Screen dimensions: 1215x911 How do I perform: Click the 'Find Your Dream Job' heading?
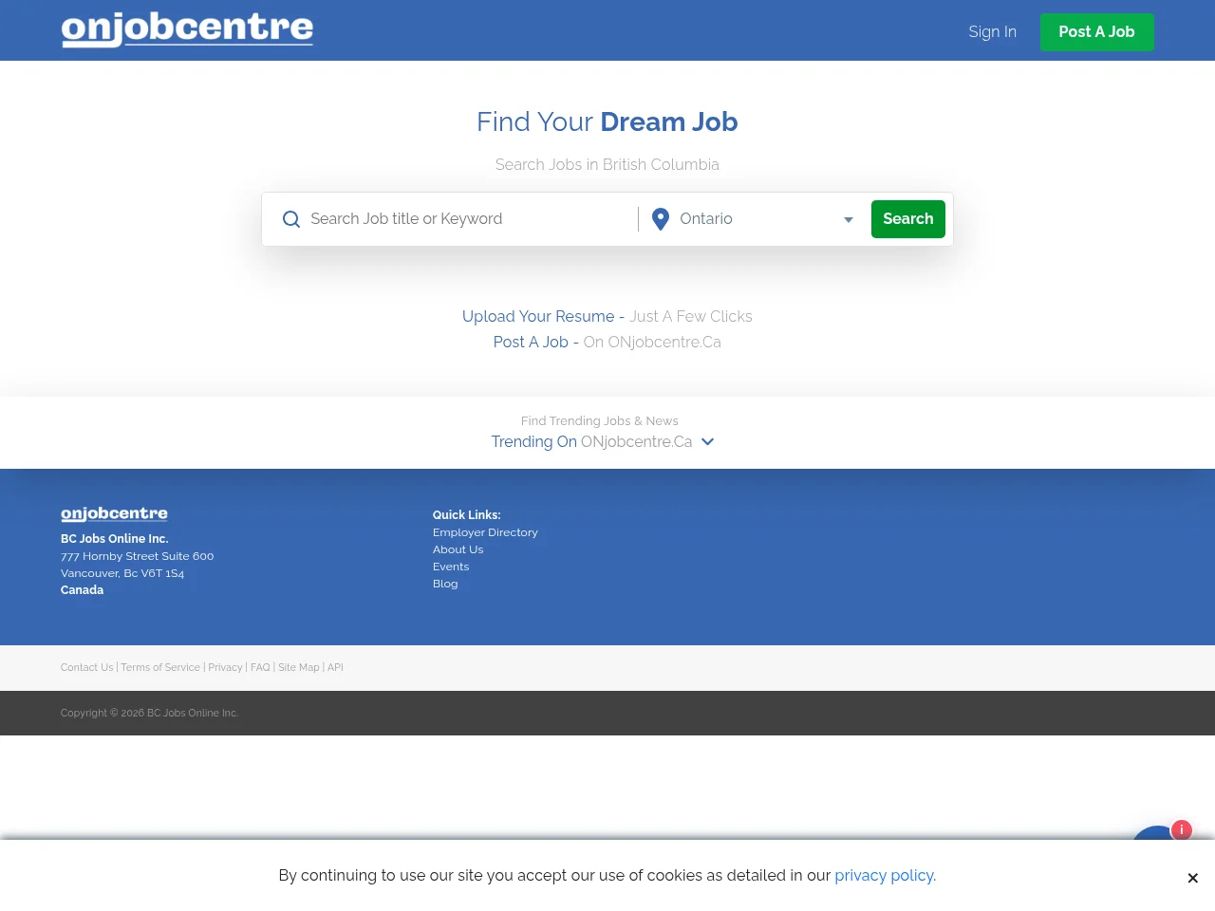[607, 122]
